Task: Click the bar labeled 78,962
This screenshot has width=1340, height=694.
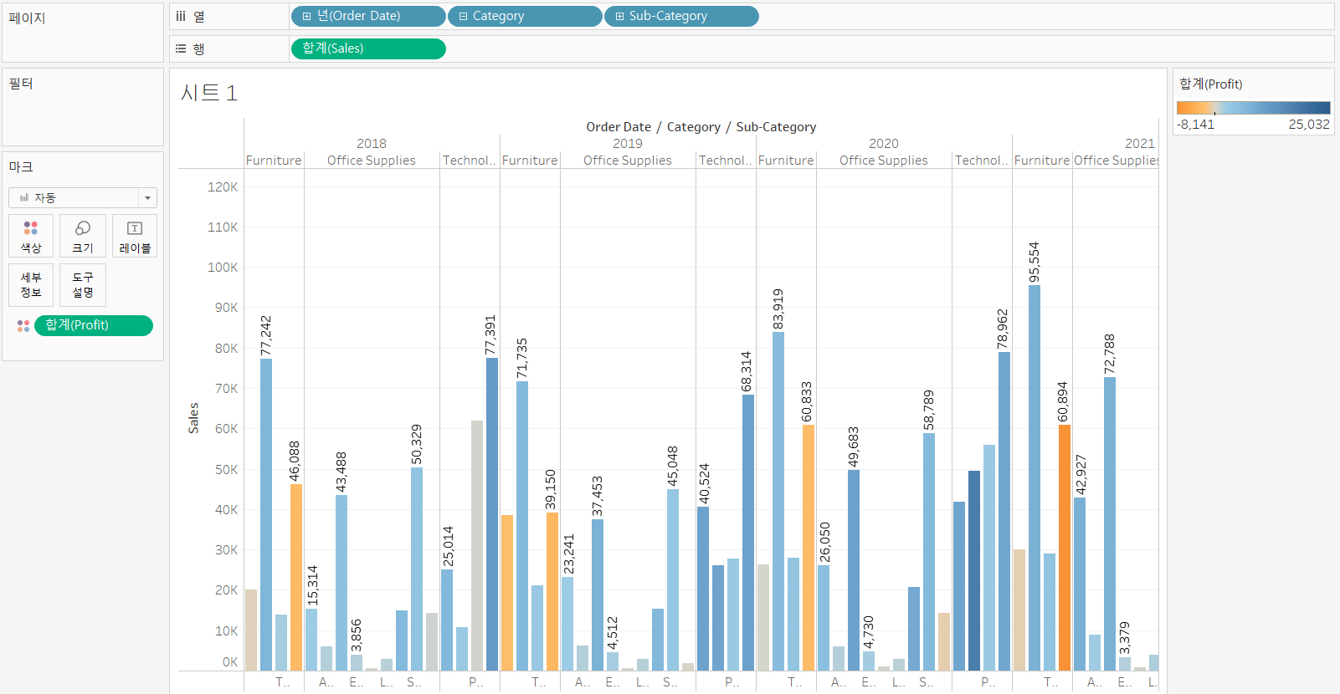Action: (1004, 511)
